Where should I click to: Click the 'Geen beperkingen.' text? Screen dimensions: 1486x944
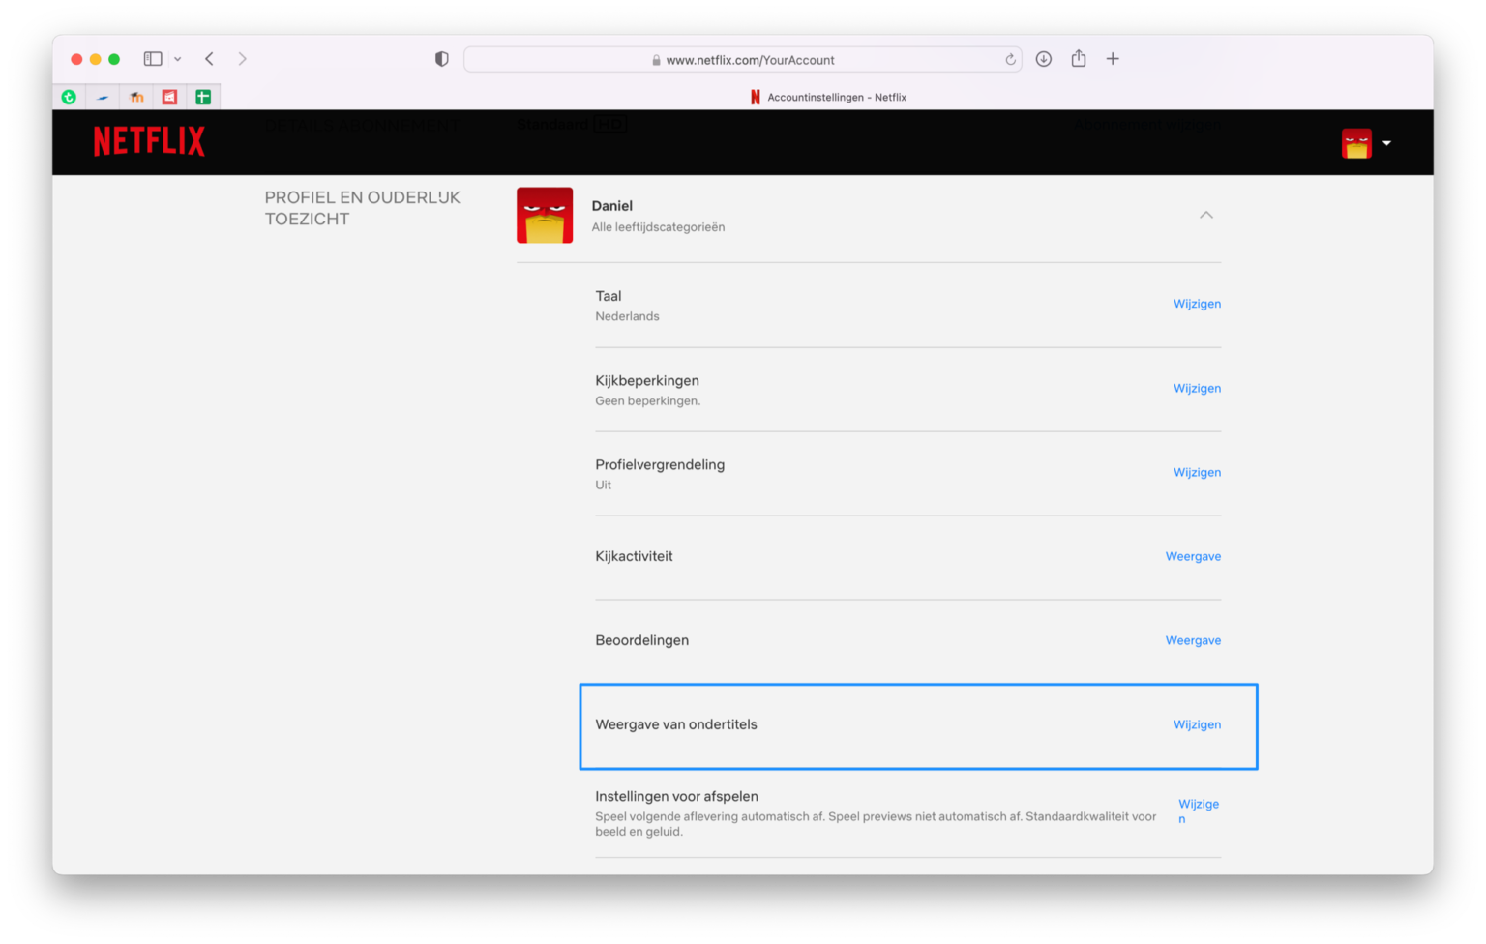tap(648, 400)
